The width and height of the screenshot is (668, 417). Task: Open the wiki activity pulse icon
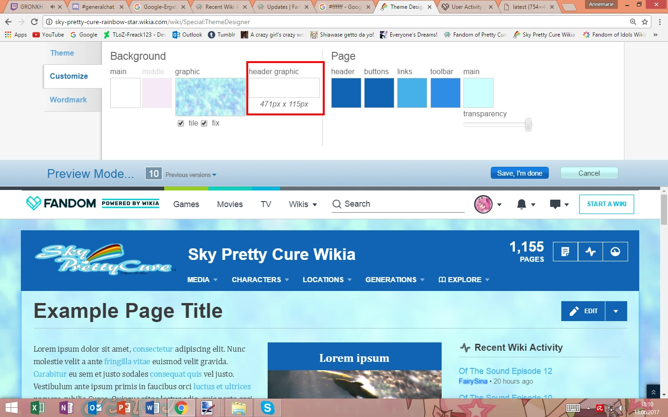point(590,252)
